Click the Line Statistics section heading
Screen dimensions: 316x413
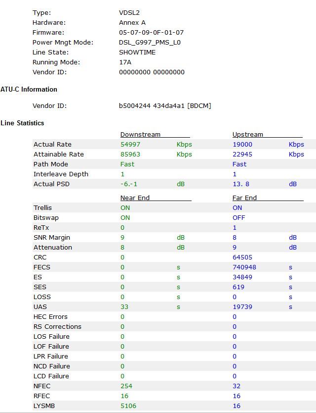coord(22,123)
